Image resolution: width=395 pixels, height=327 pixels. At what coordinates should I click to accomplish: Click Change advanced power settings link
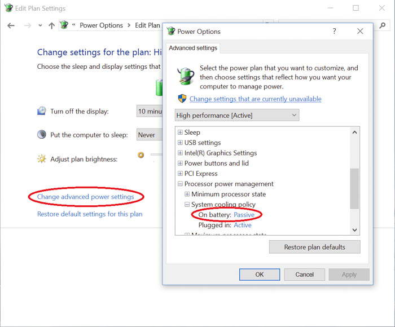[x=85, y=197]
